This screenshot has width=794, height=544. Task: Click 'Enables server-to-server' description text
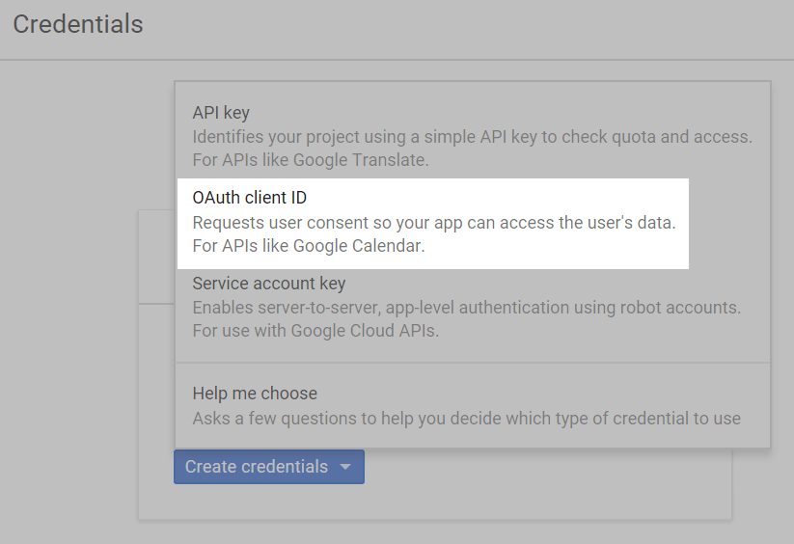tap(466, 308)
